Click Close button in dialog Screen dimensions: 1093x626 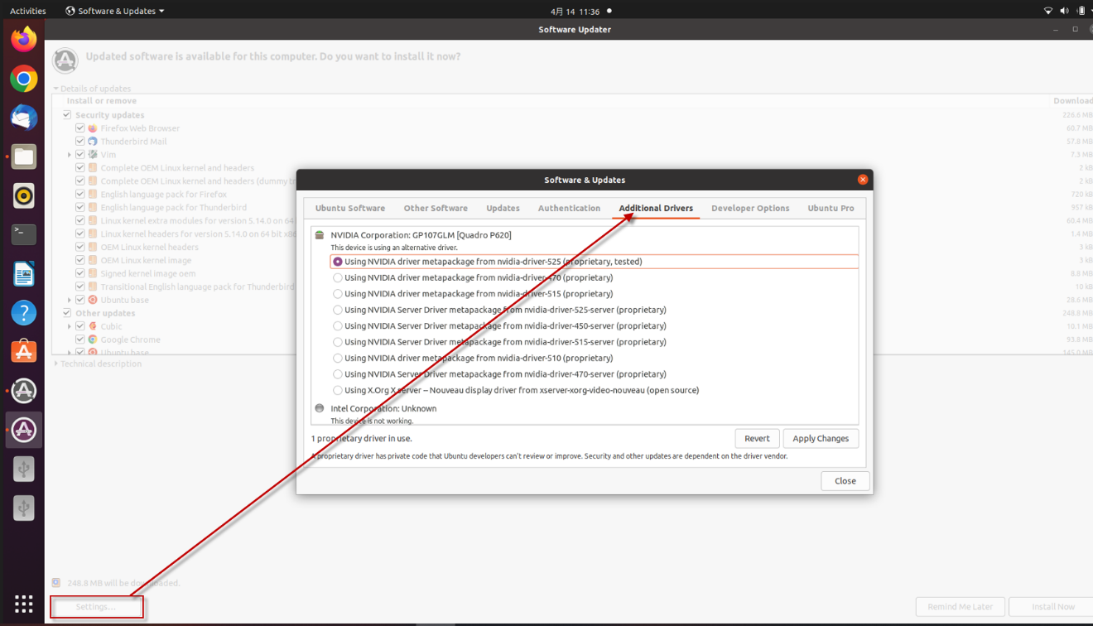pyautogui.click(x=845, y=481)
